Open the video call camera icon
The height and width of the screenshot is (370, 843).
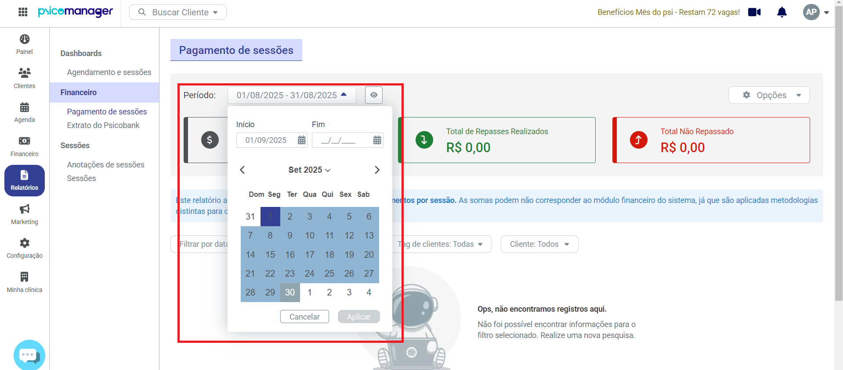754,12
